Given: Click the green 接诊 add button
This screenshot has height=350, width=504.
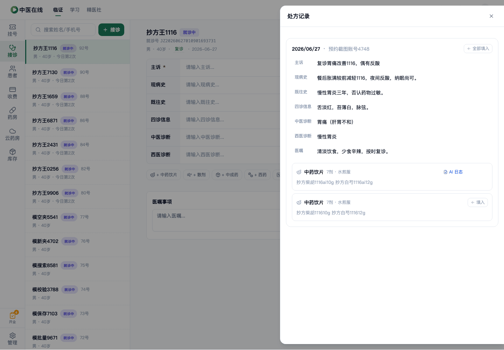Looking at the screenshot, I should pos(111,30).
